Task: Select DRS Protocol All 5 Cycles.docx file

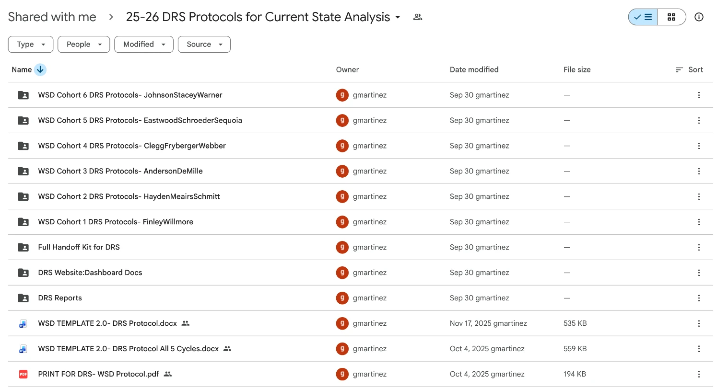Action: pos(129,349)
